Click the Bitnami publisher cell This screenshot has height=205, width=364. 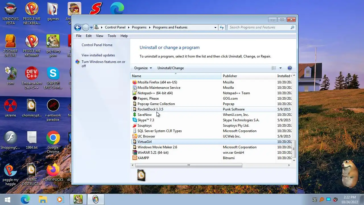(229, 158)
